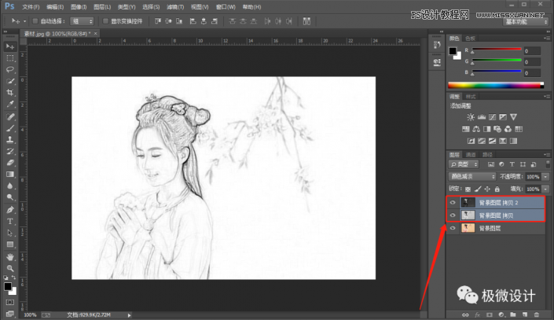Screen dimensions: 554x320
Task: Click the add layer style fx icon
Action: pyautogui.click(x=476, y=314)
